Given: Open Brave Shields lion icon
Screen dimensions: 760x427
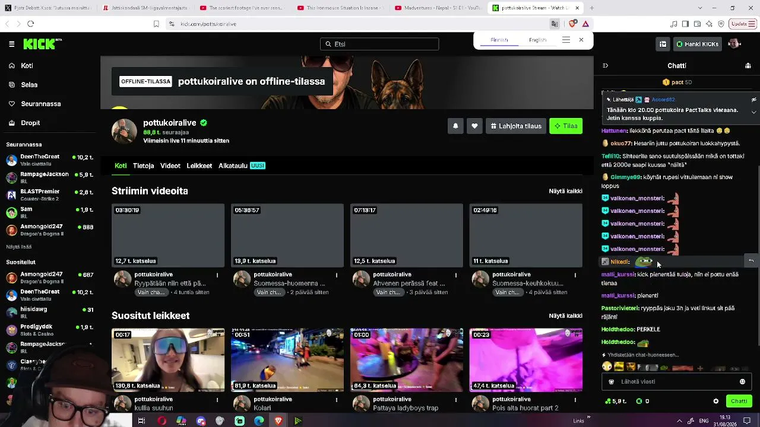Looking at the screenshot, I should click(x=572, y=24).
